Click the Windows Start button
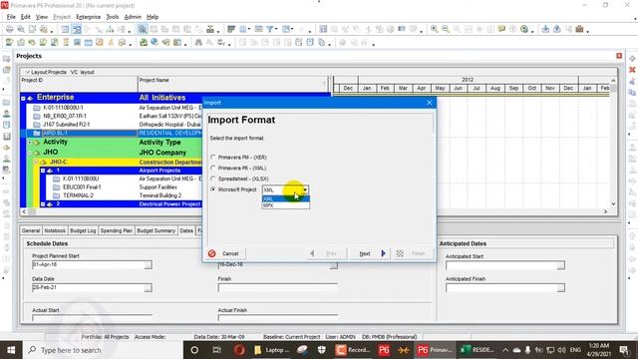 (11, 350)
